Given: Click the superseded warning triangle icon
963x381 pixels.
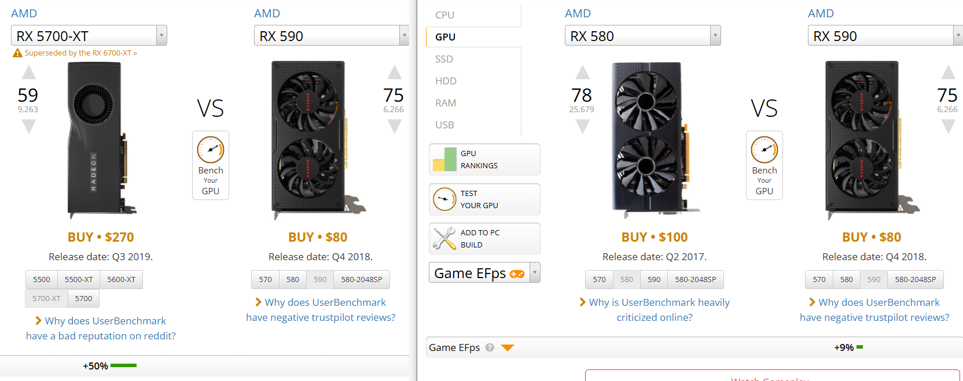Looking at the screenshot, I should coord(18,53).
